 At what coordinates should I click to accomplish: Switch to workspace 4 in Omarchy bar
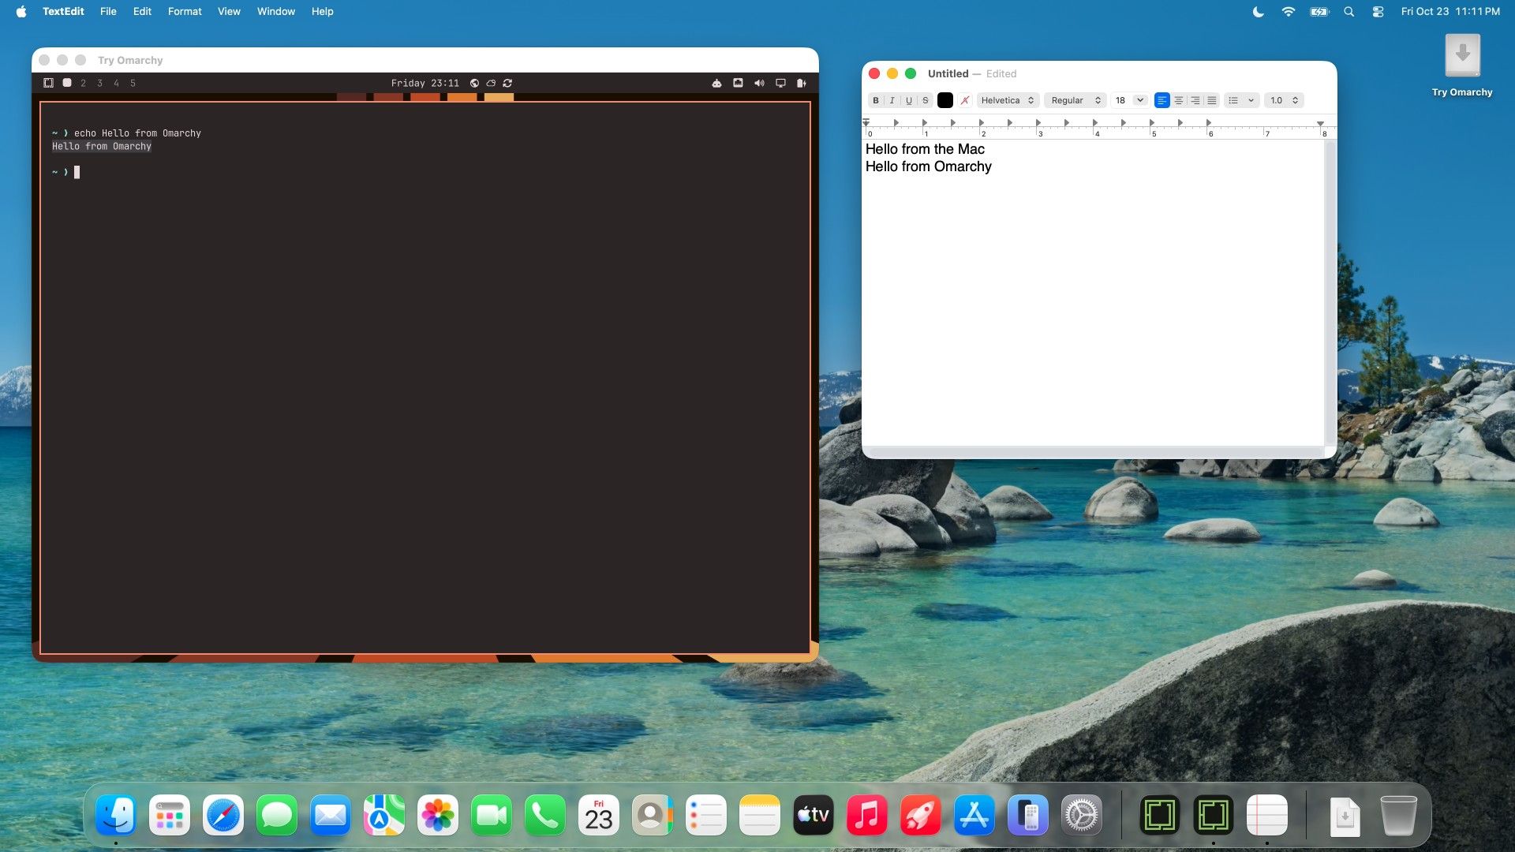(x=117, y=83)
